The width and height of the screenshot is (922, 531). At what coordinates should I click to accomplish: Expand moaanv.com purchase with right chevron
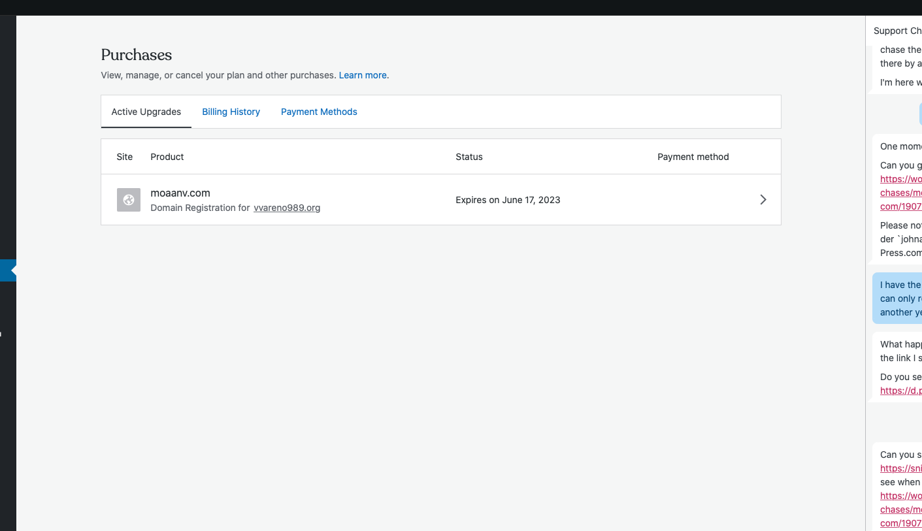pos(763,200)
